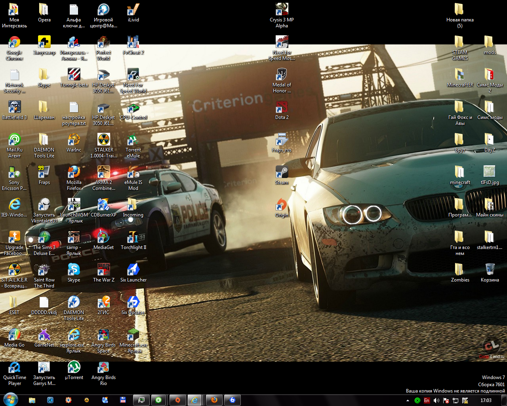
Task: Open Media Go desktop shortcut
Action: tap(15, 335)
